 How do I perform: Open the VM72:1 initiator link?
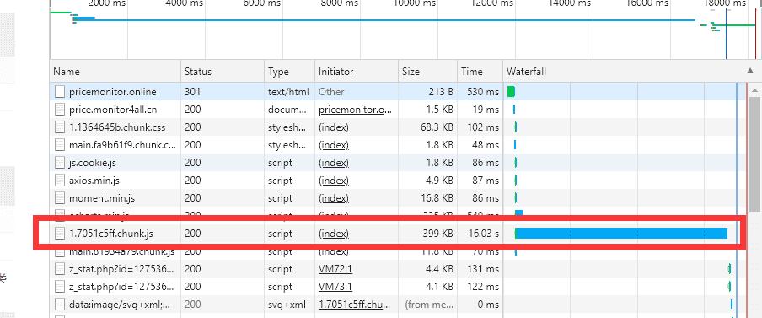click(335, 269)
